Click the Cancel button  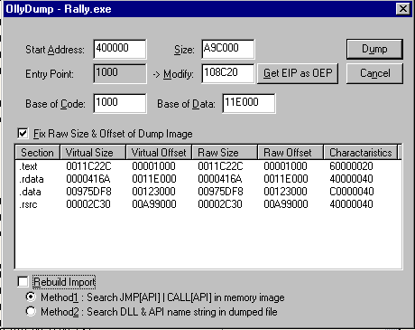pos(374,73)
